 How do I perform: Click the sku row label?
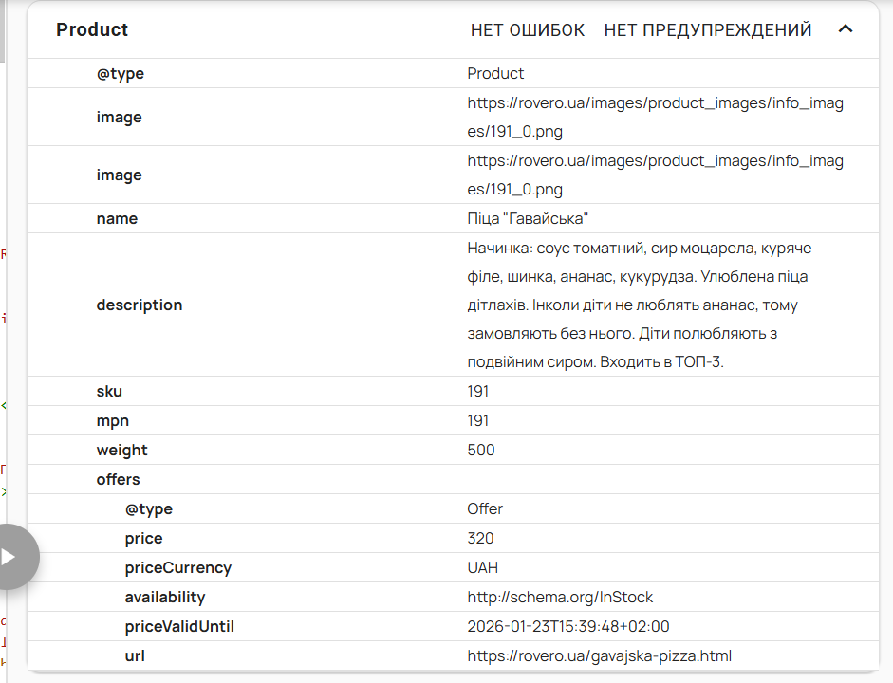[x=109, y=392]
